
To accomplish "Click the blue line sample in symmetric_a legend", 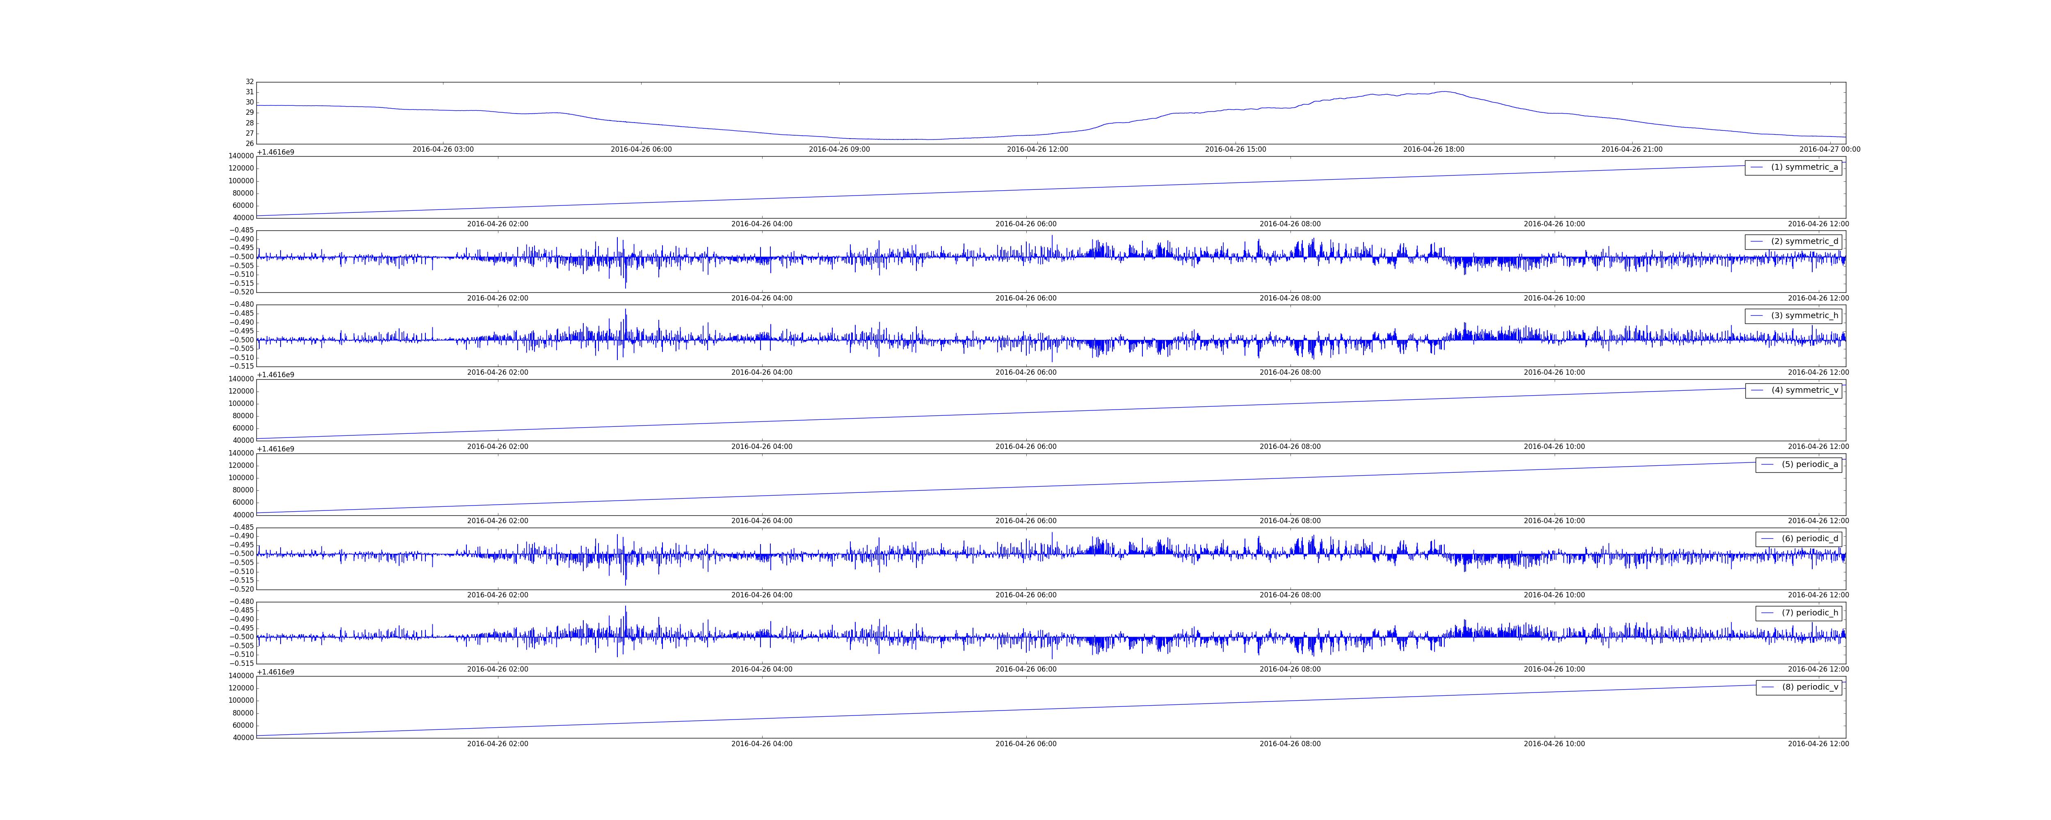I will click(1756, 167).
